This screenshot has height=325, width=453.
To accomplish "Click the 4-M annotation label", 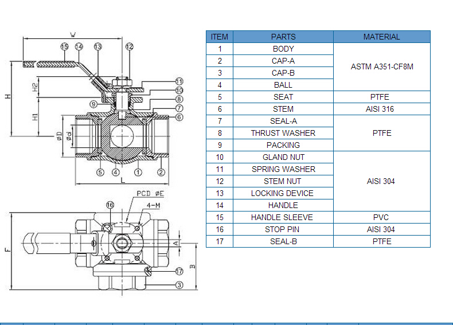I will [153, 205].
